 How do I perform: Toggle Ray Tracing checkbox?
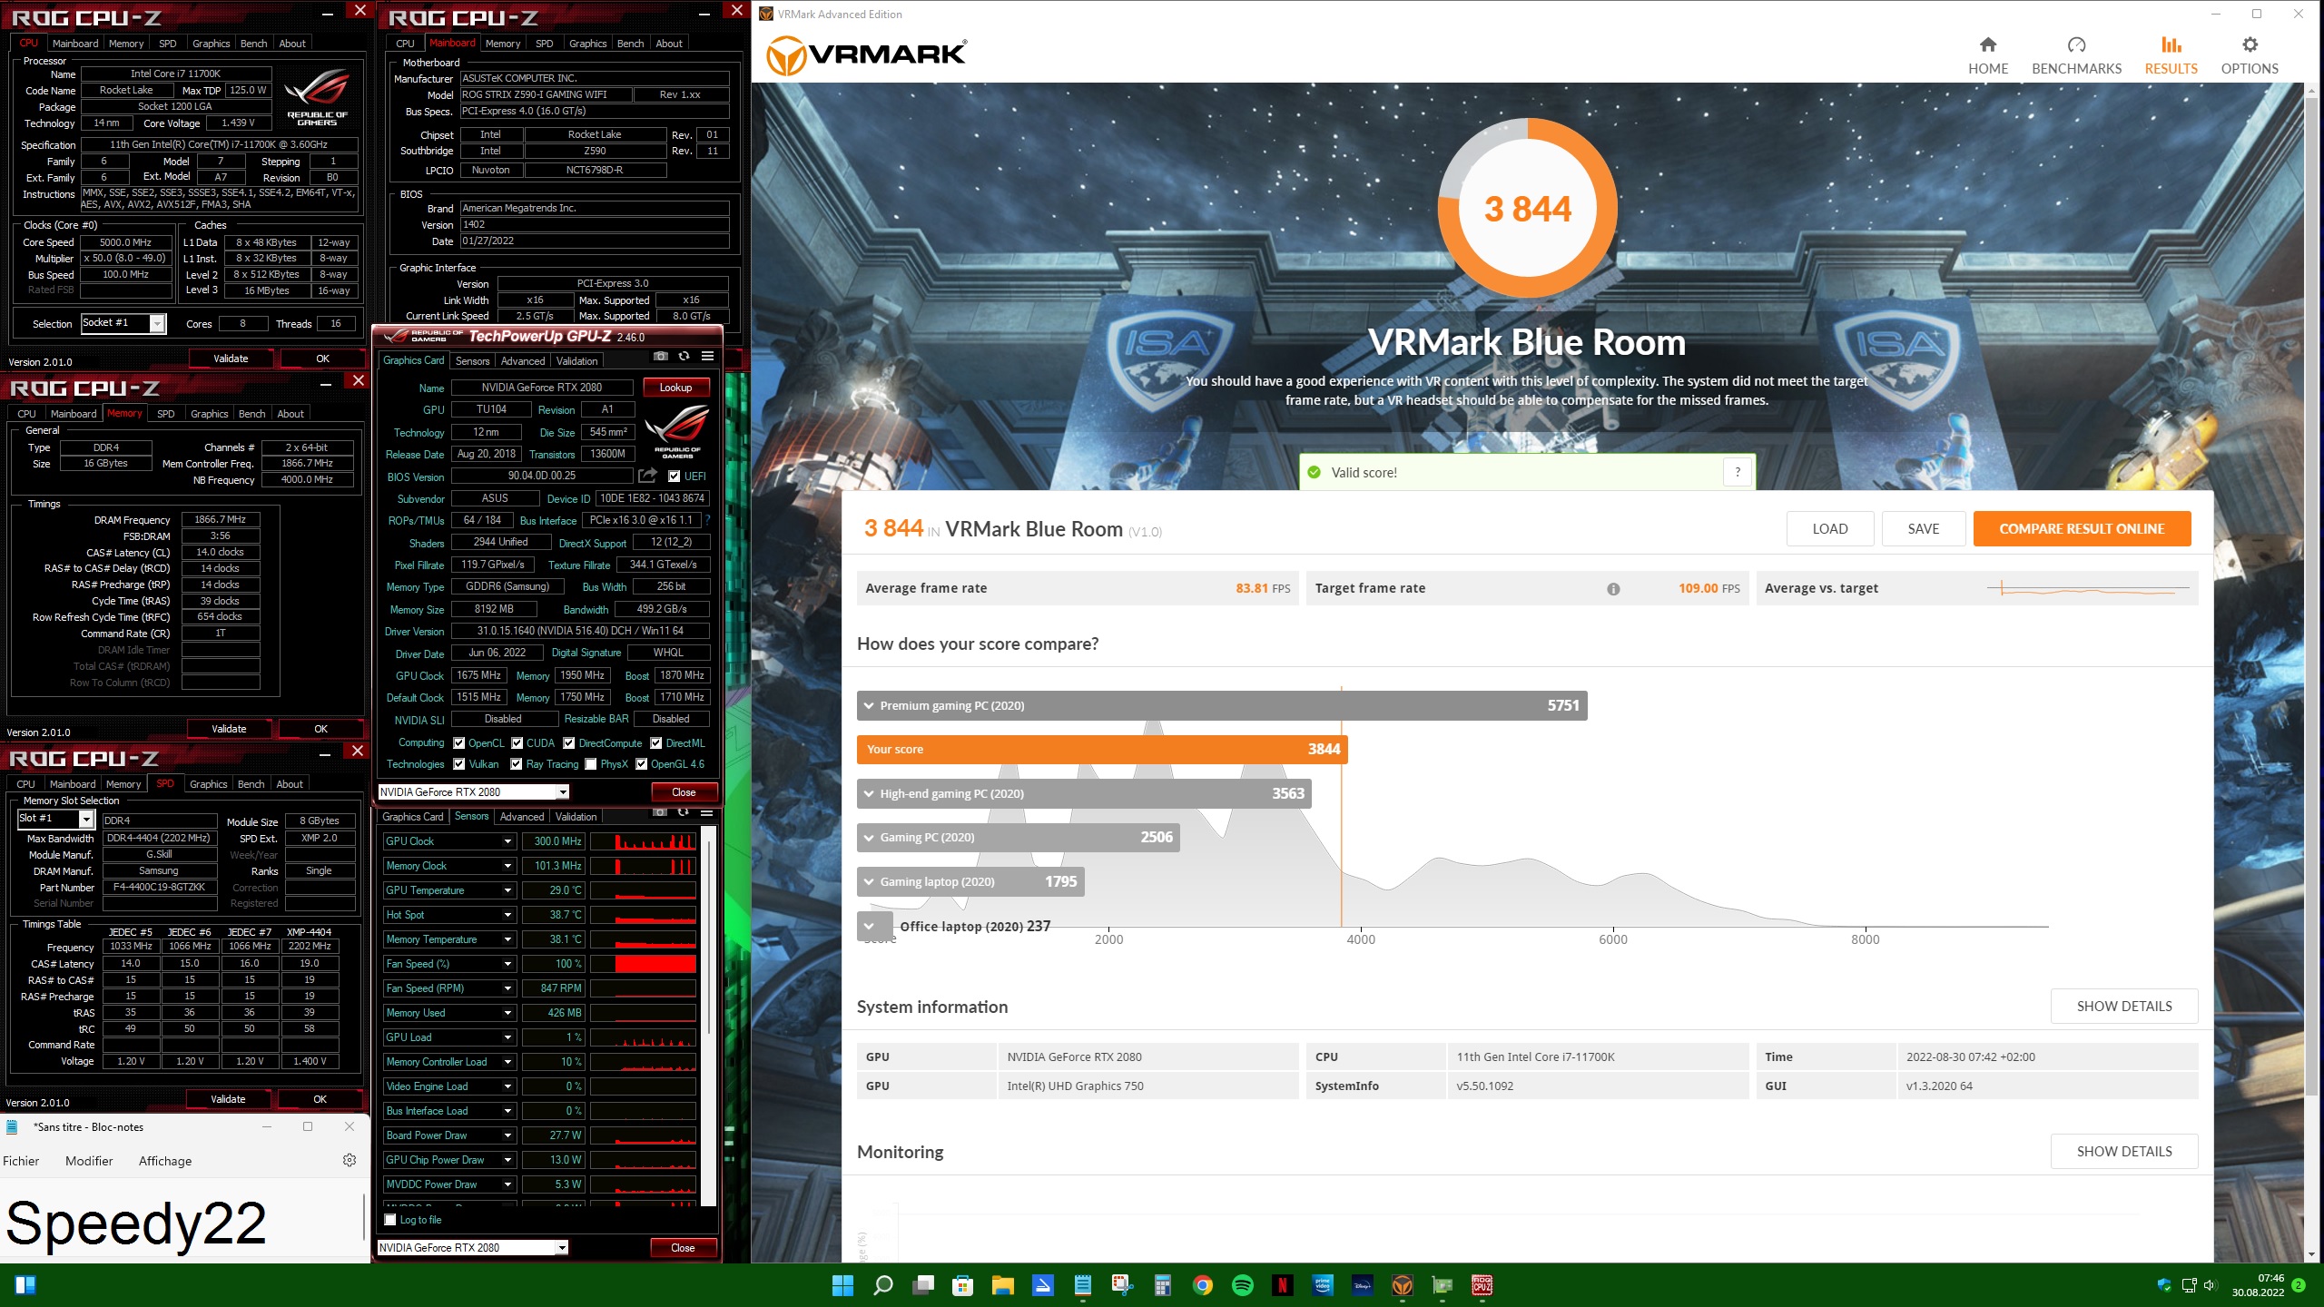click(516, 764)
